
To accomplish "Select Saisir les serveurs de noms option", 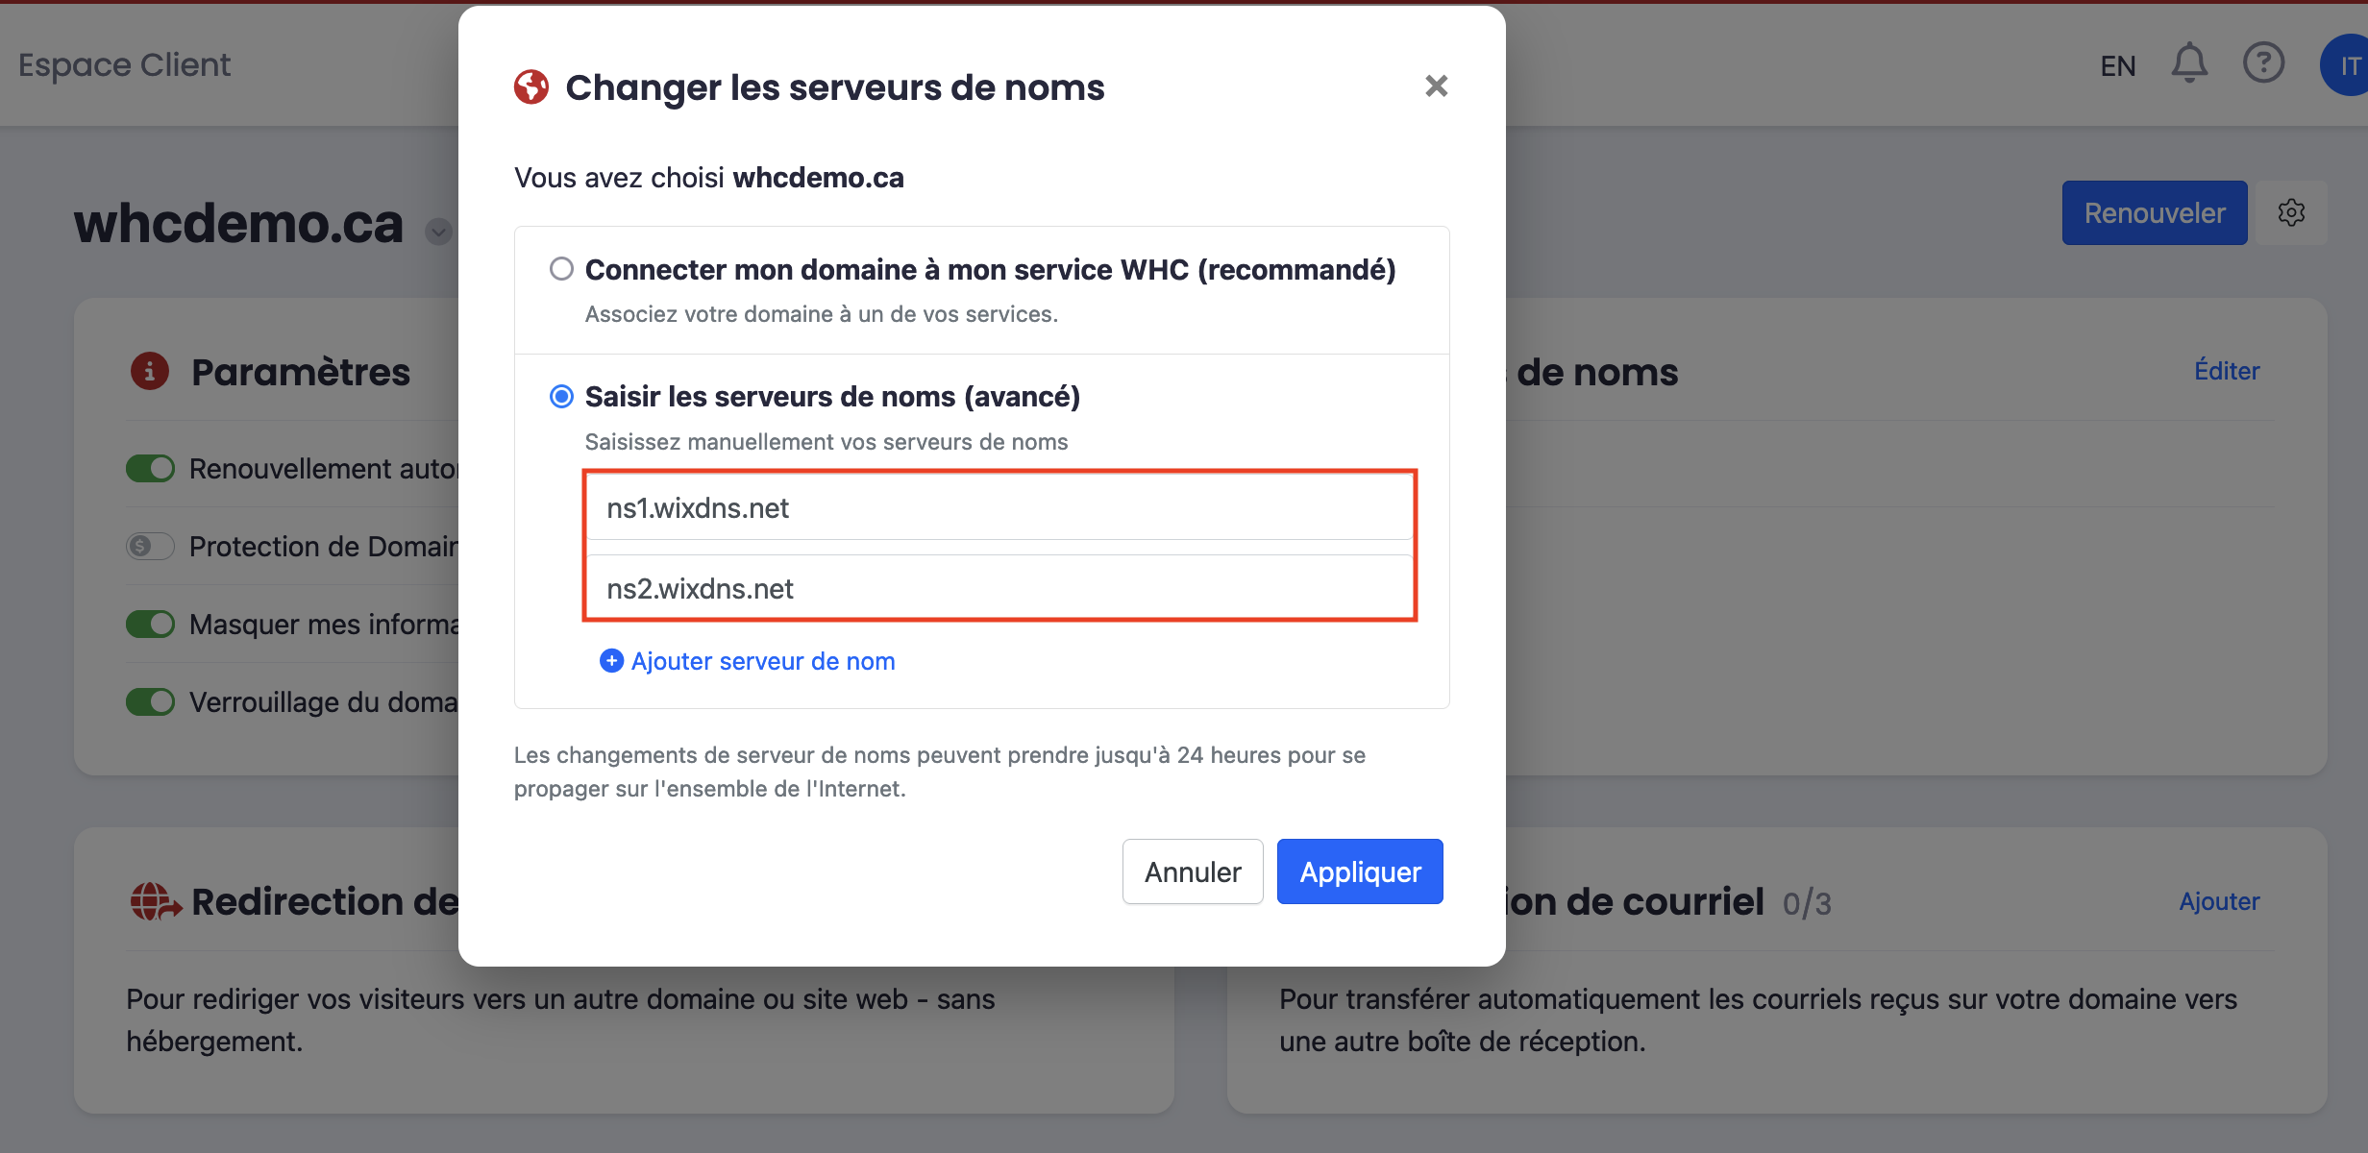I will (x=561, y=396).
